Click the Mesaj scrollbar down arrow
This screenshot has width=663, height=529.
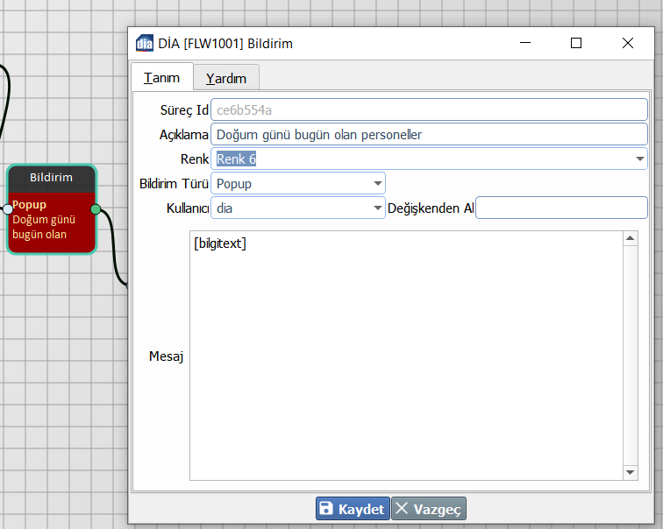[x=630, y=472]
